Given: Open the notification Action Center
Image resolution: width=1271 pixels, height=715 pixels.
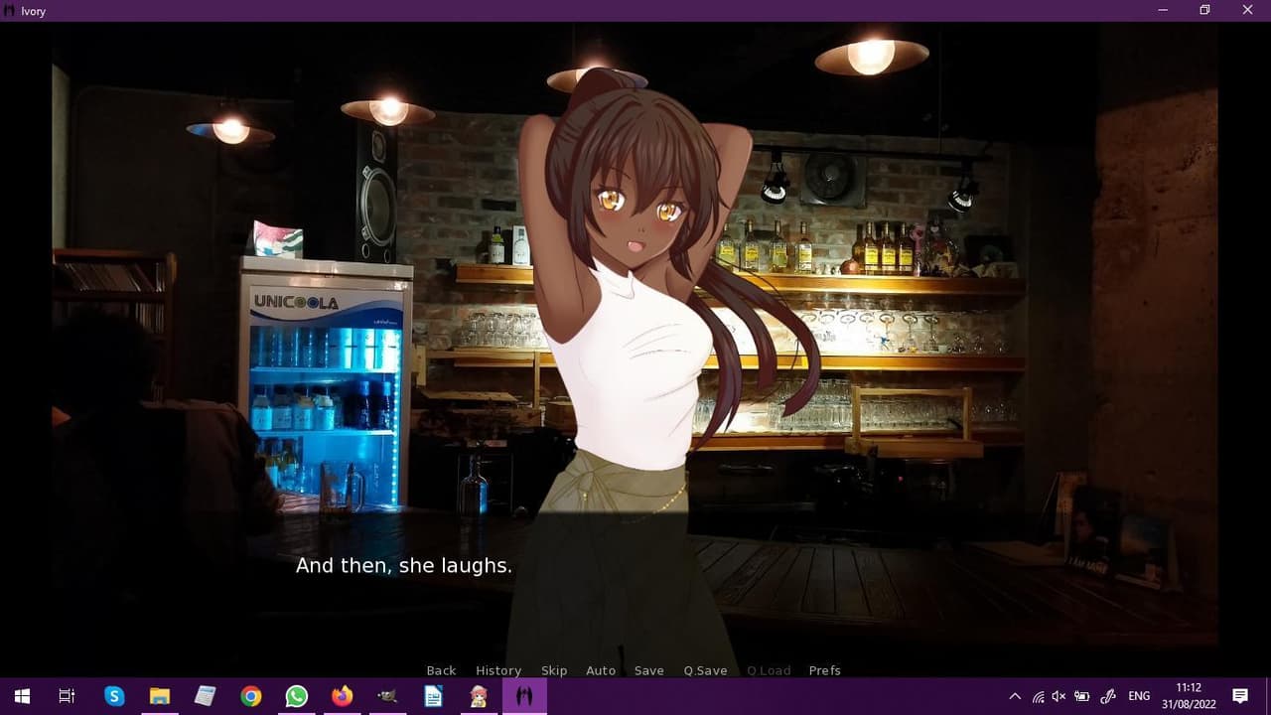Looking at the screenshot, I should tap(1240, 696).
